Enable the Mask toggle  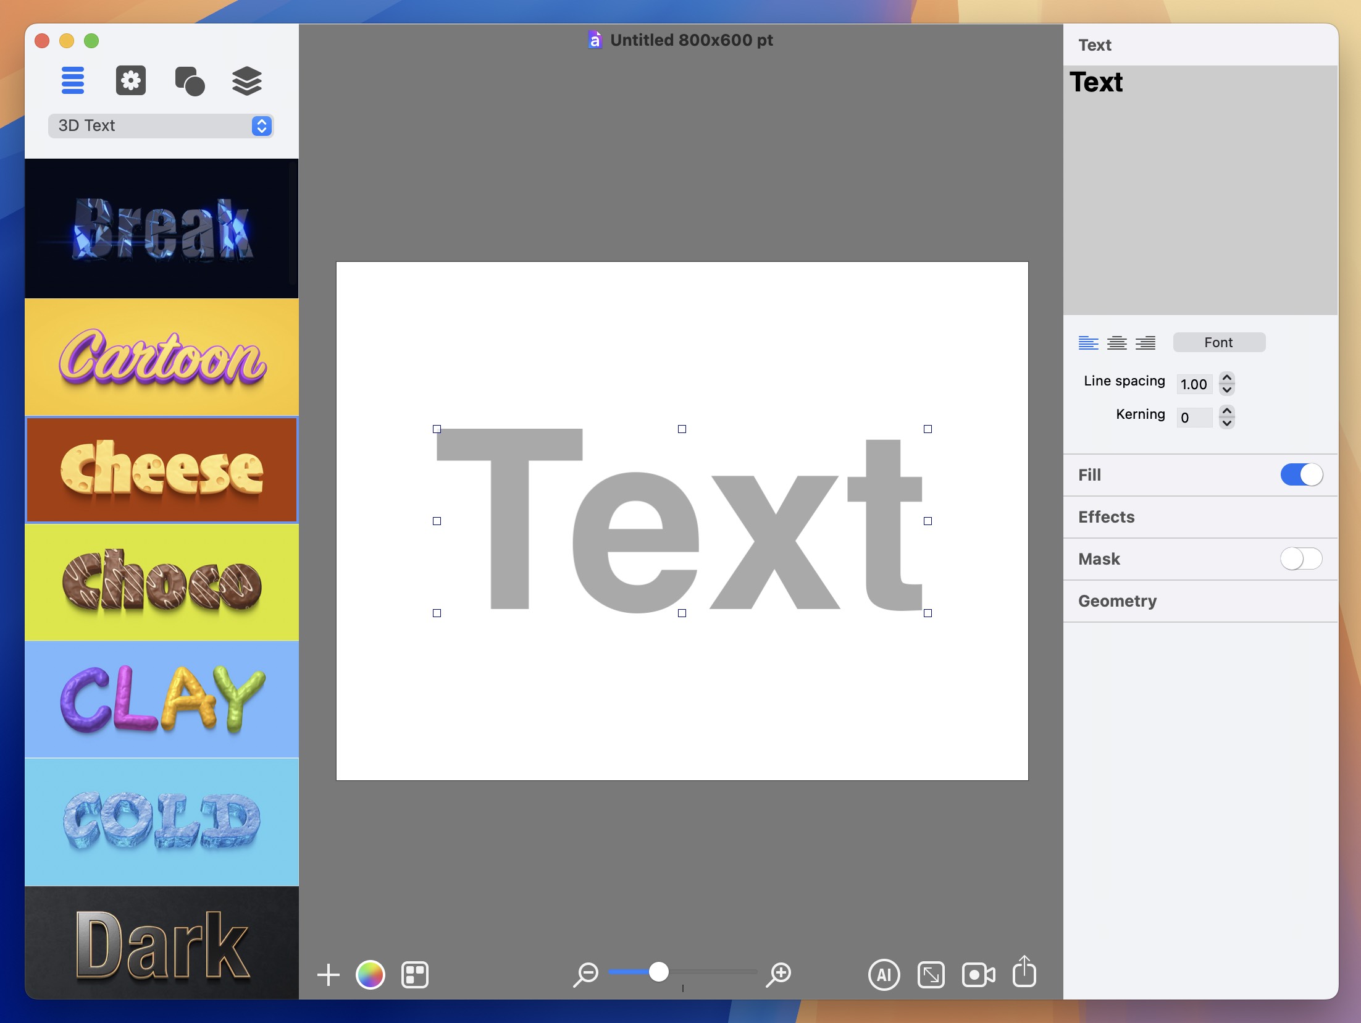1301,558
